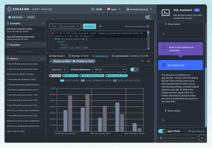Click TOTAL_DOWNLOAD_BYTES legend color swatch
Screen dimensions: 212x148
coord(83,81)
